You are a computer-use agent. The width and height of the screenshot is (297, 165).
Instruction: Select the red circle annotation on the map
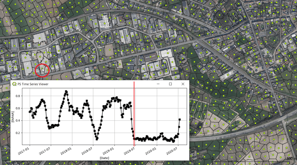point(42,70)
